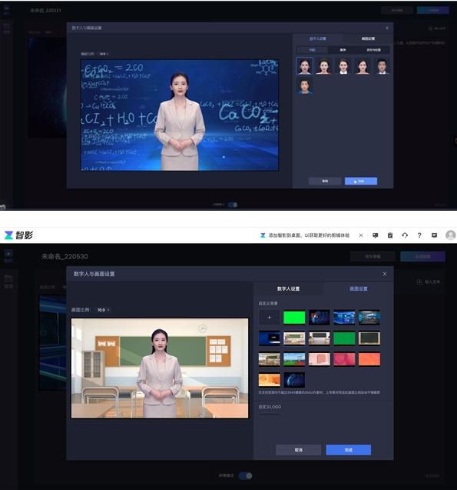Select the male avatar in a suit
This screenshot has width=457, height=490.
(x=382, y=66)
